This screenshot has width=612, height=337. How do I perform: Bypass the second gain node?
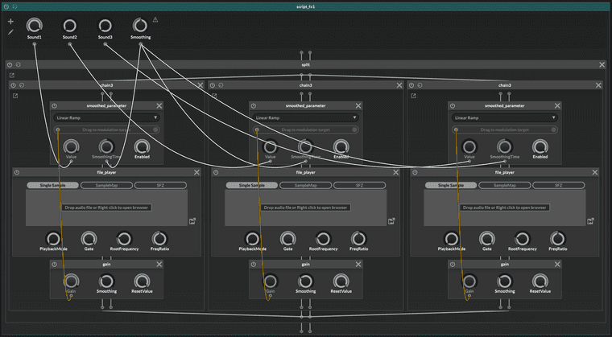click(x=254, y=265)
